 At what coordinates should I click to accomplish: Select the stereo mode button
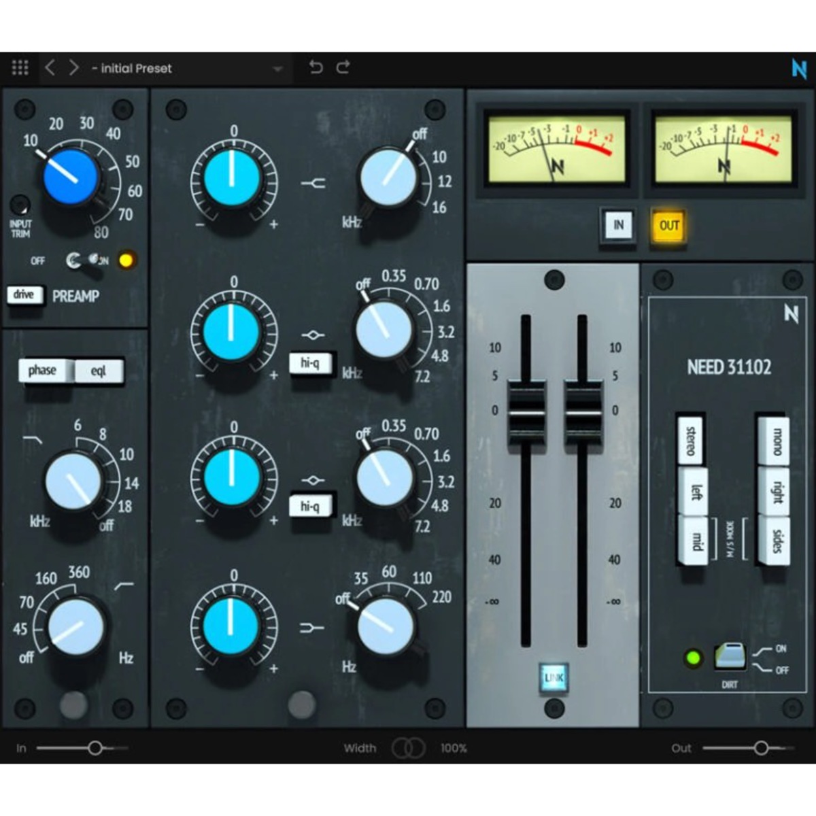[691, 440]
